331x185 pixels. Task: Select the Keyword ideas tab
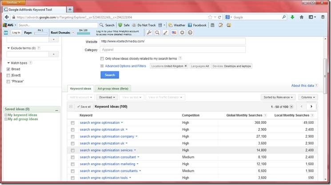pos(80,88)
